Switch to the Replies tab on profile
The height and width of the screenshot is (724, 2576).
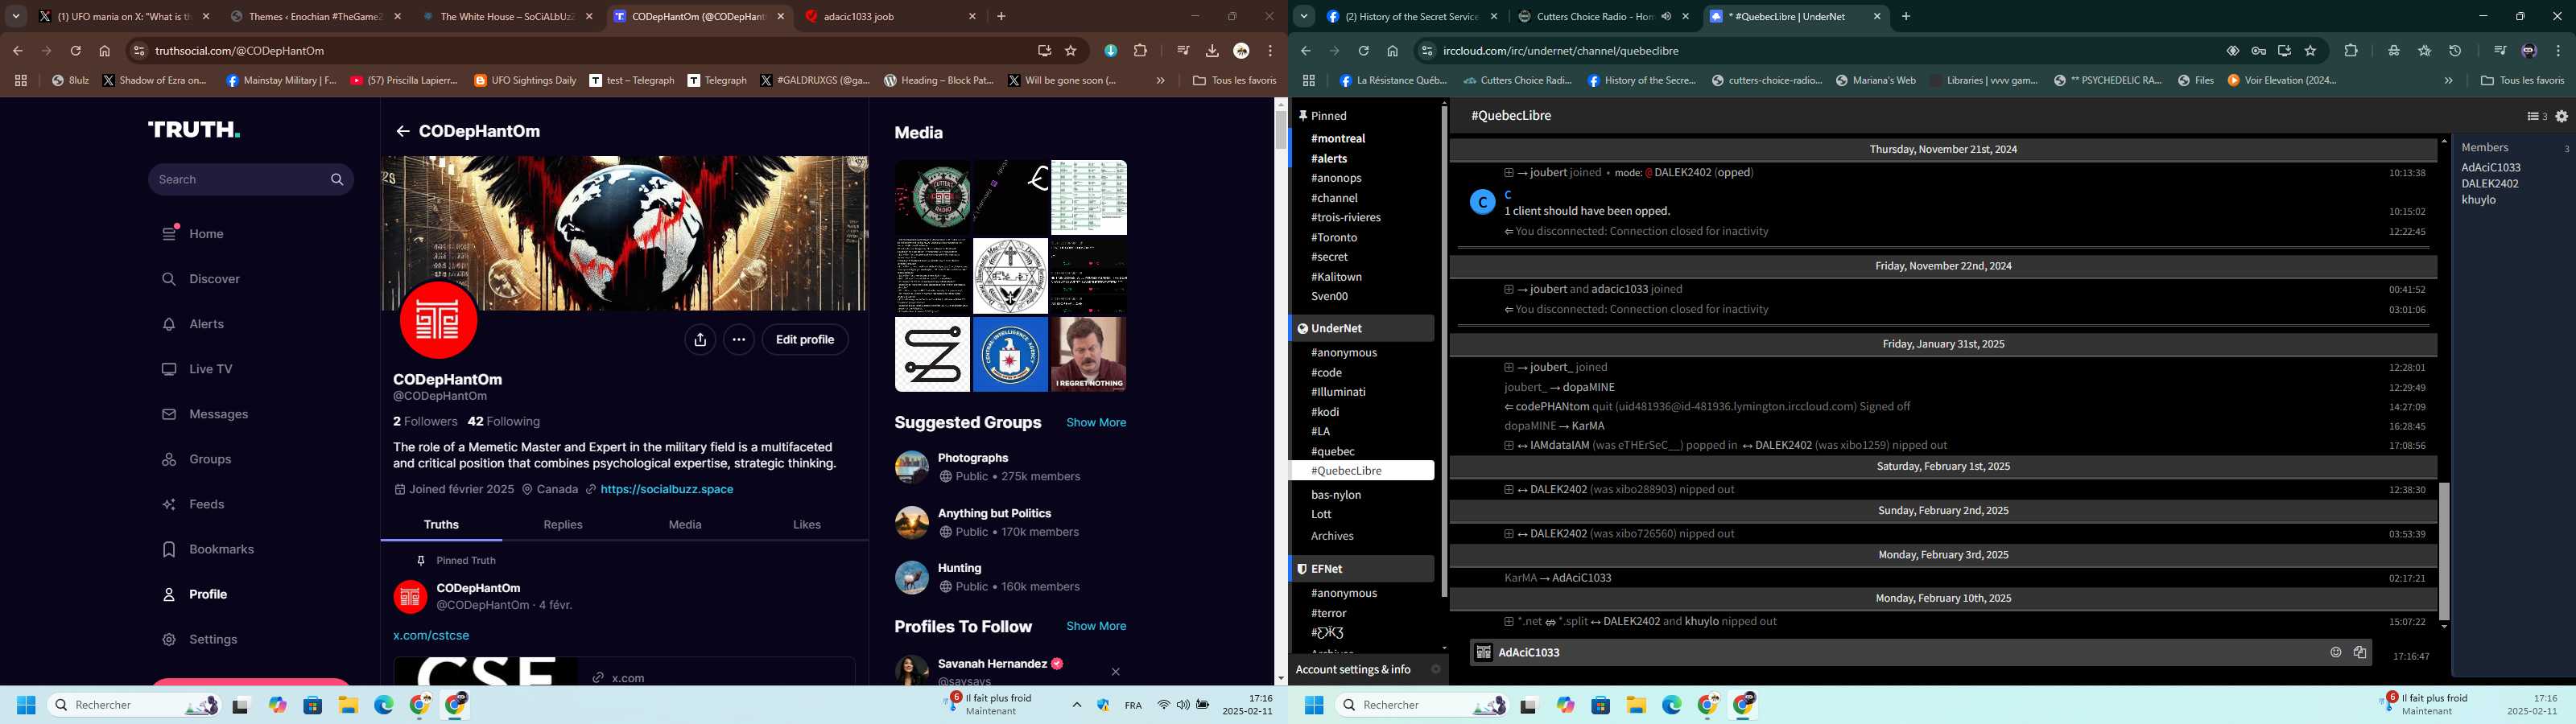pyautogui.click(x=563, y=525)
